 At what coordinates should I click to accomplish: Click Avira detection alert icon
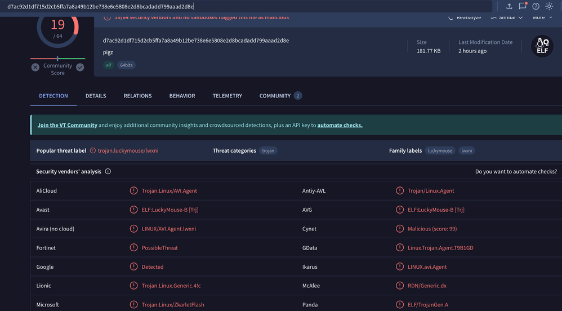pyautogui.click(x=133, y=229)
